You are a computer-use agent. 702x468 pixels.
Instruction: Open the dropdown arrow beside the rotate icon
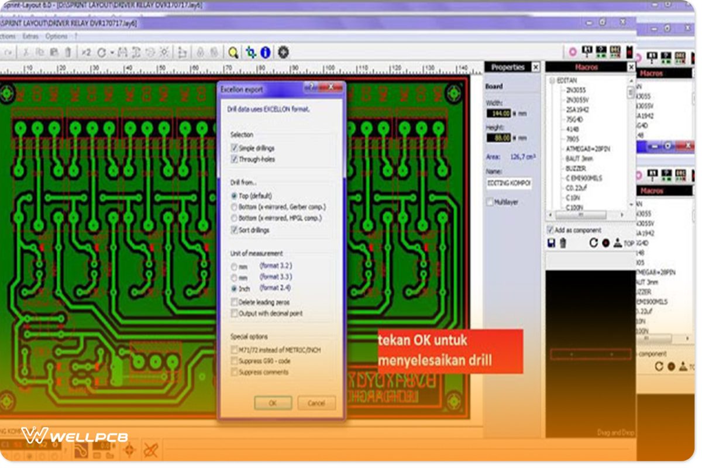(x=112, y=52)
